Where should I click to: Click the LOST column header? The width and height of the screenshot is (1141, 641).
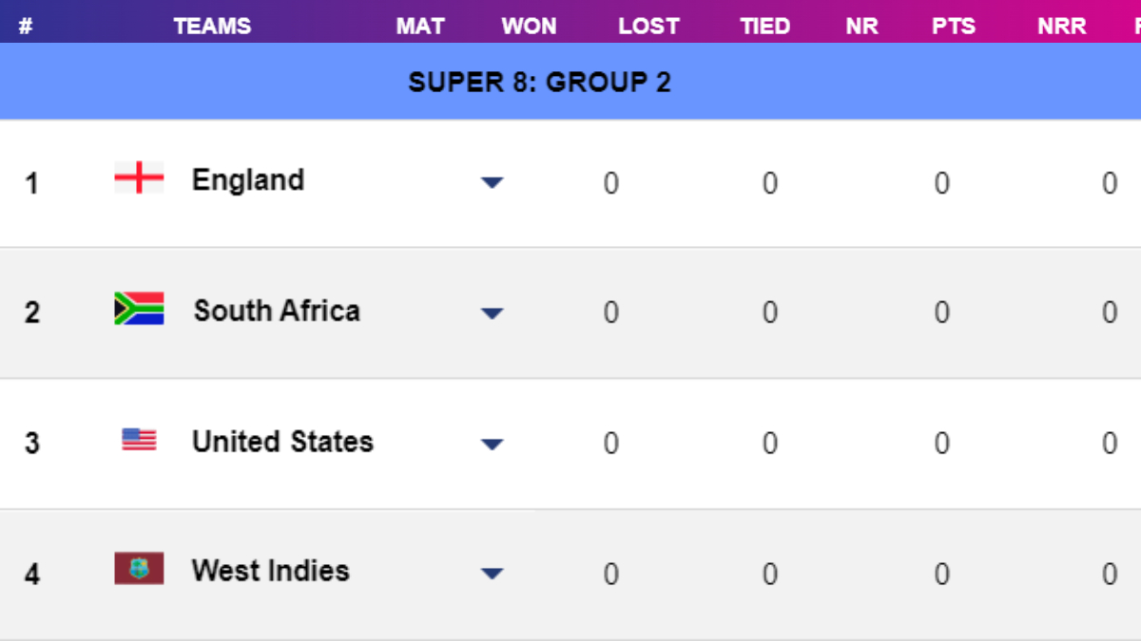pyautogui.click(x=648, y=26)
